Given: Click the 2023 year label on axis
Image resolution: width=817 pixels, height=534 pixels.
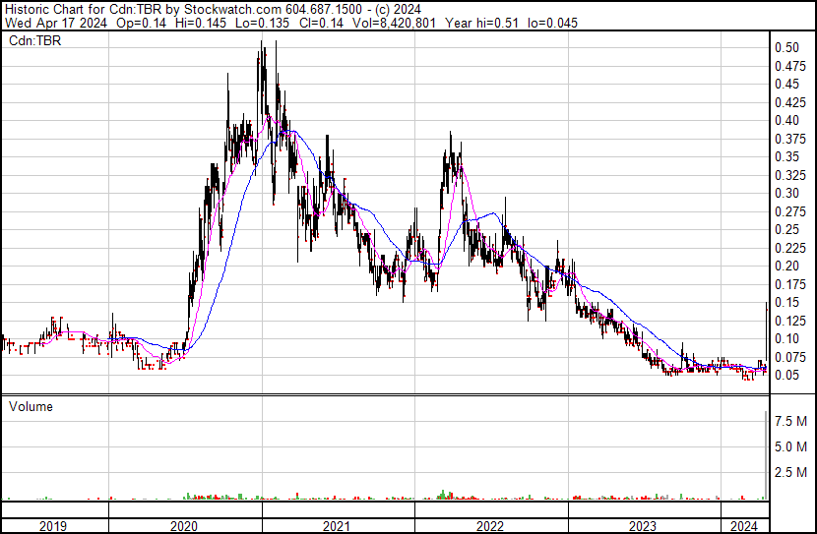Looking at the screenshot, I should (x=643, y=526).
